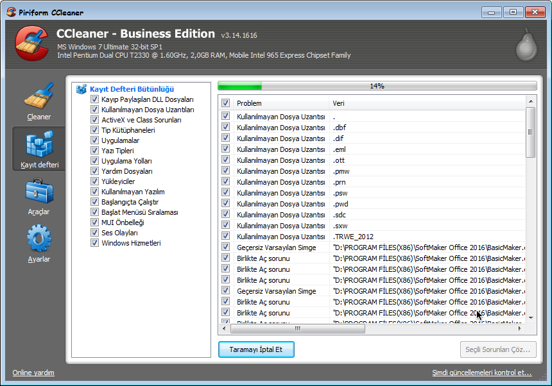
Task: Click Kayıt Defteri Bütünlüğü heading
Action: (x=132, y=89)
